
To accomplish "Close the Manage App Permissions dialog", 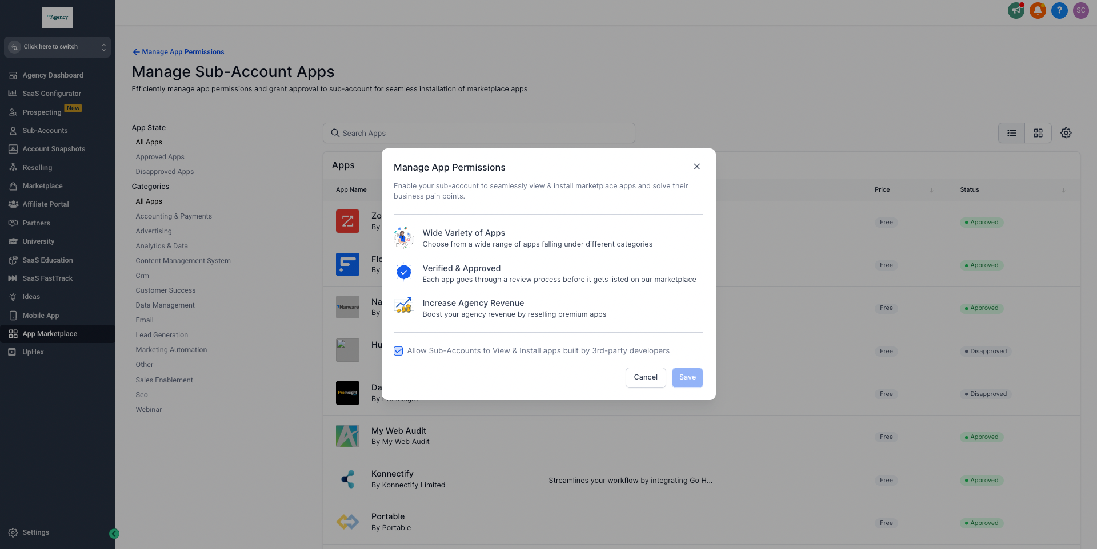I will [x=696, y=167].
